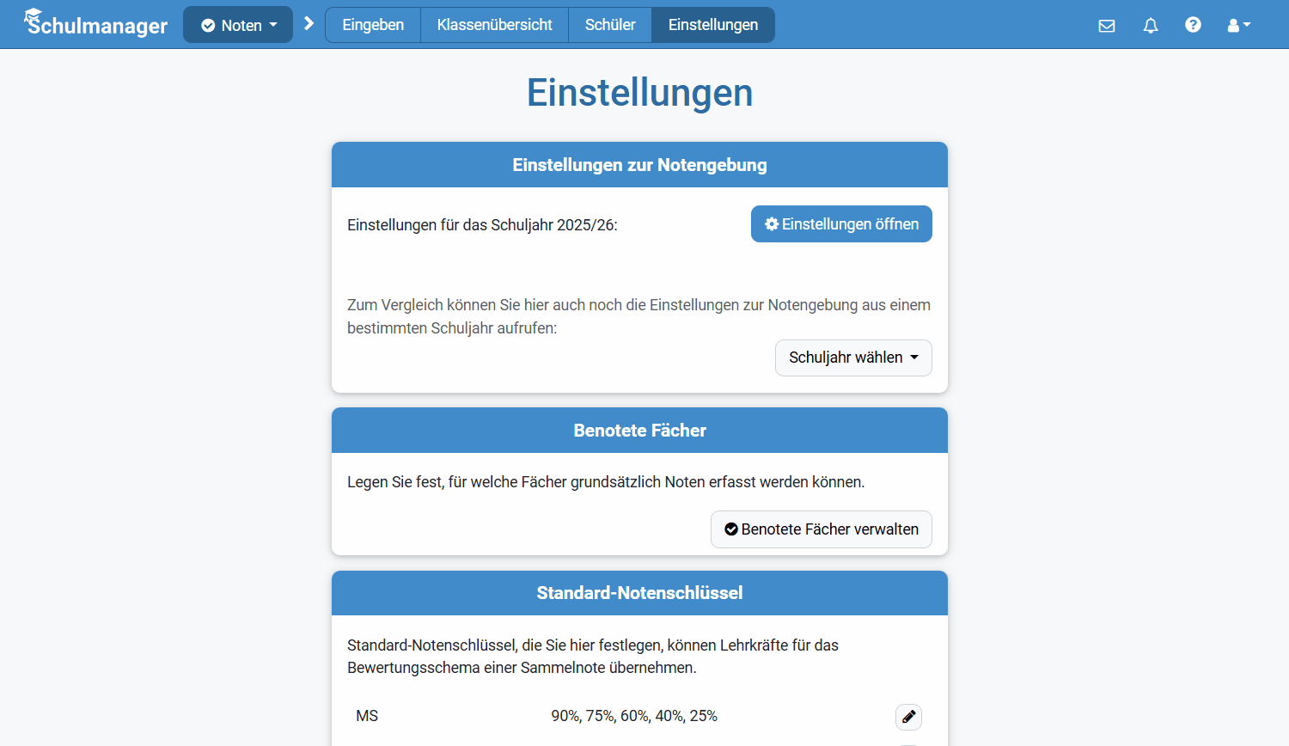Screen dimensions: 1289x746
Task: Edit the MS Notenschlüssel via pencil icon
Action: coord(908,717)
